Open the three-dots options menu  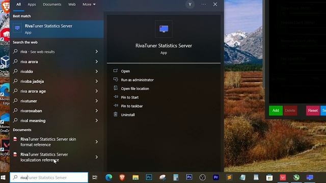[204, 5]
